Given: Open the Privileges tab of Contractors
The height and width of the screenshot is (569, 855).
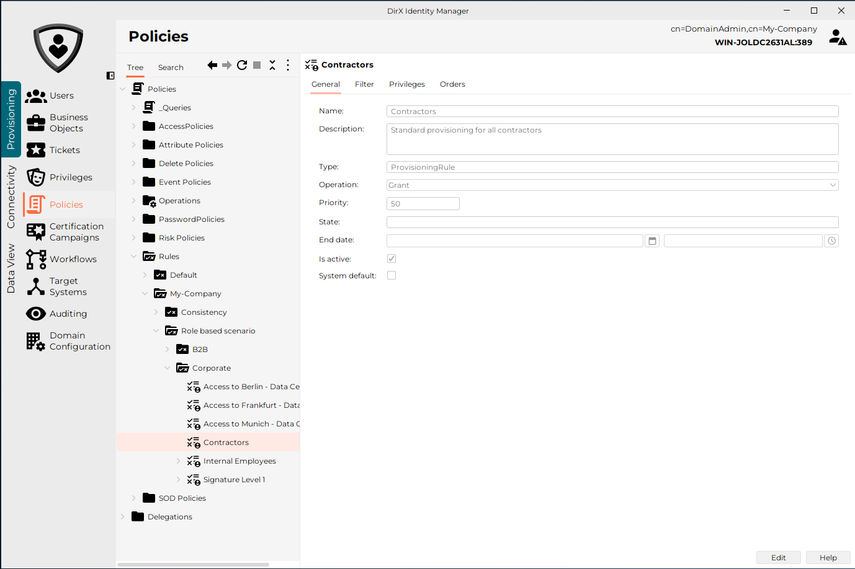Looking at the screenshot, I should 407,84.
